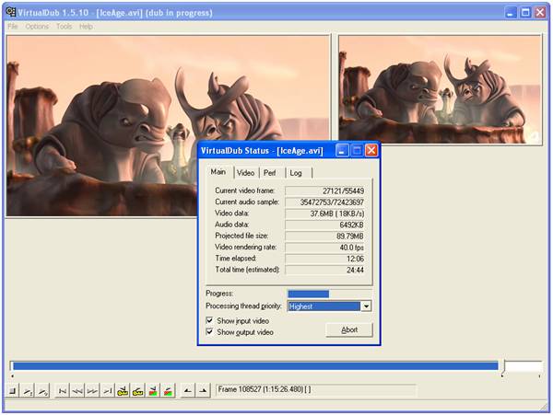Image resolution: width=553 pixels, height=415 pixels.
Task: Open the Log tab
Action: pos(296,173)
